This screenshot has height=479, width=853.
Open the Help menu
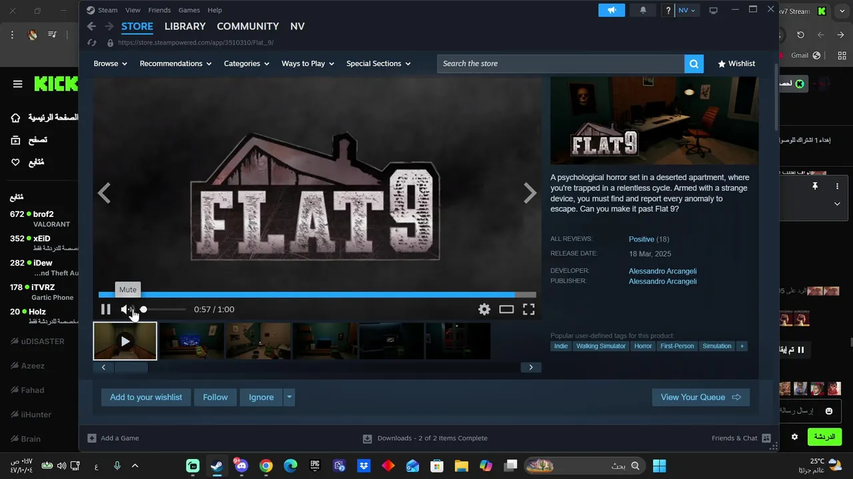[215, 10]
